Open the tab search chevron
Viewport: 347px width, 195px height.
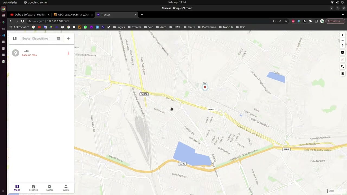pos(343,15)
